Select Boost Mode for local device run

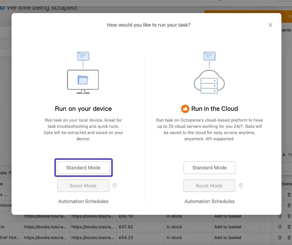point(83,186)
